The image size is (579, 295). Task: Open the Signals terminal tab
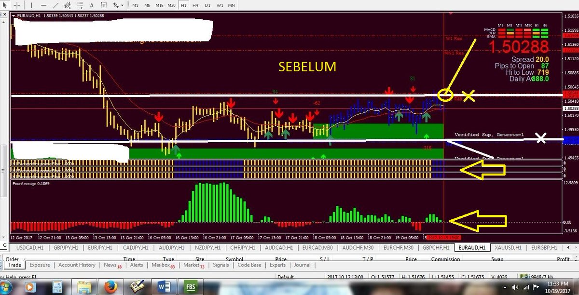pos(221,265)
